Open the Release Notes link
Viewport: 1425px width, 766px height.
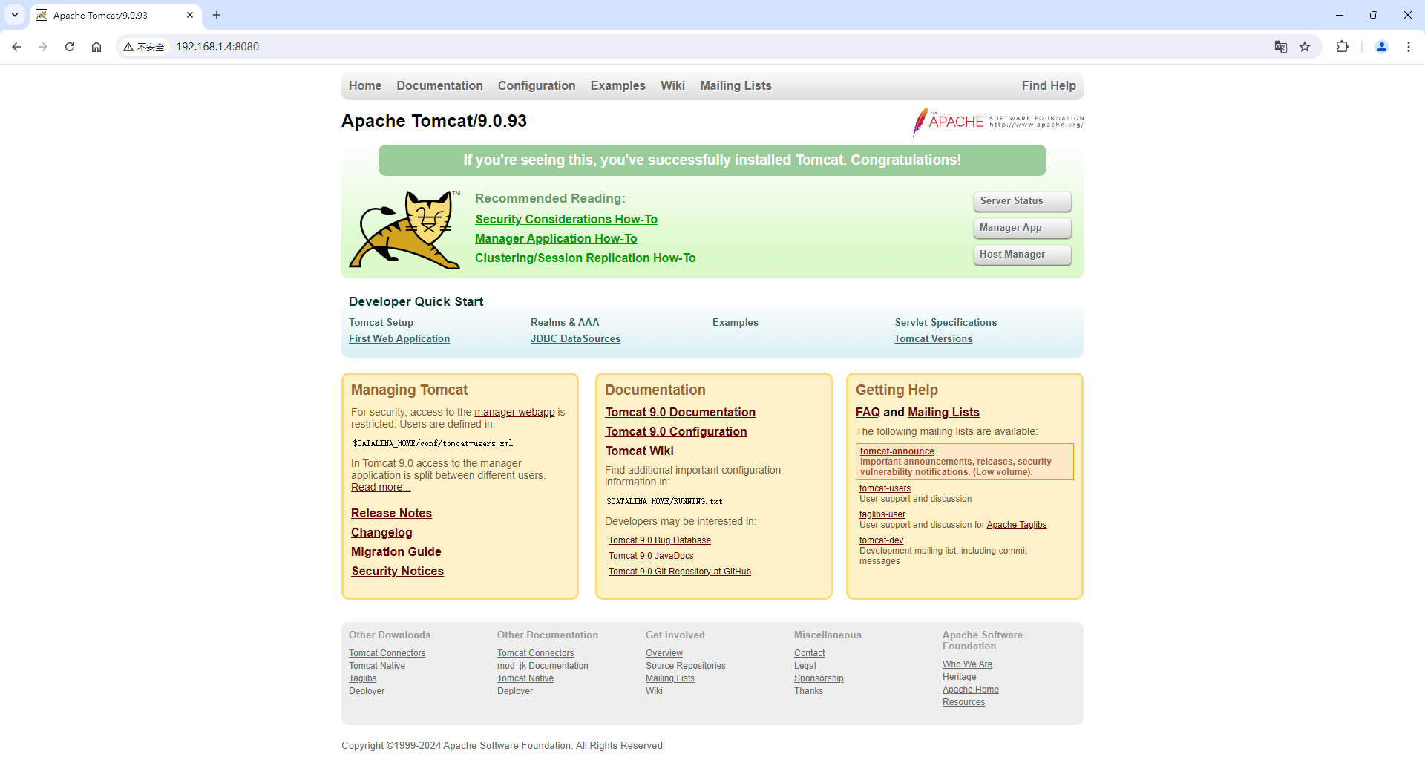[x=391, y=514]
